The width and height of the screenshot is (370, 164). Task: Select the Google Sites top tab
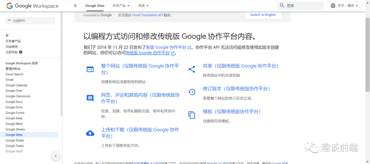pos(95,6)
